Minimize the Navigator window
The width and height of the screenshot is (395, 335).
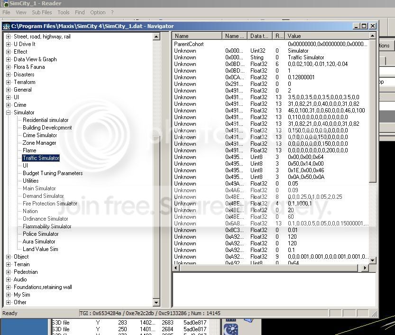pos(356,26)
